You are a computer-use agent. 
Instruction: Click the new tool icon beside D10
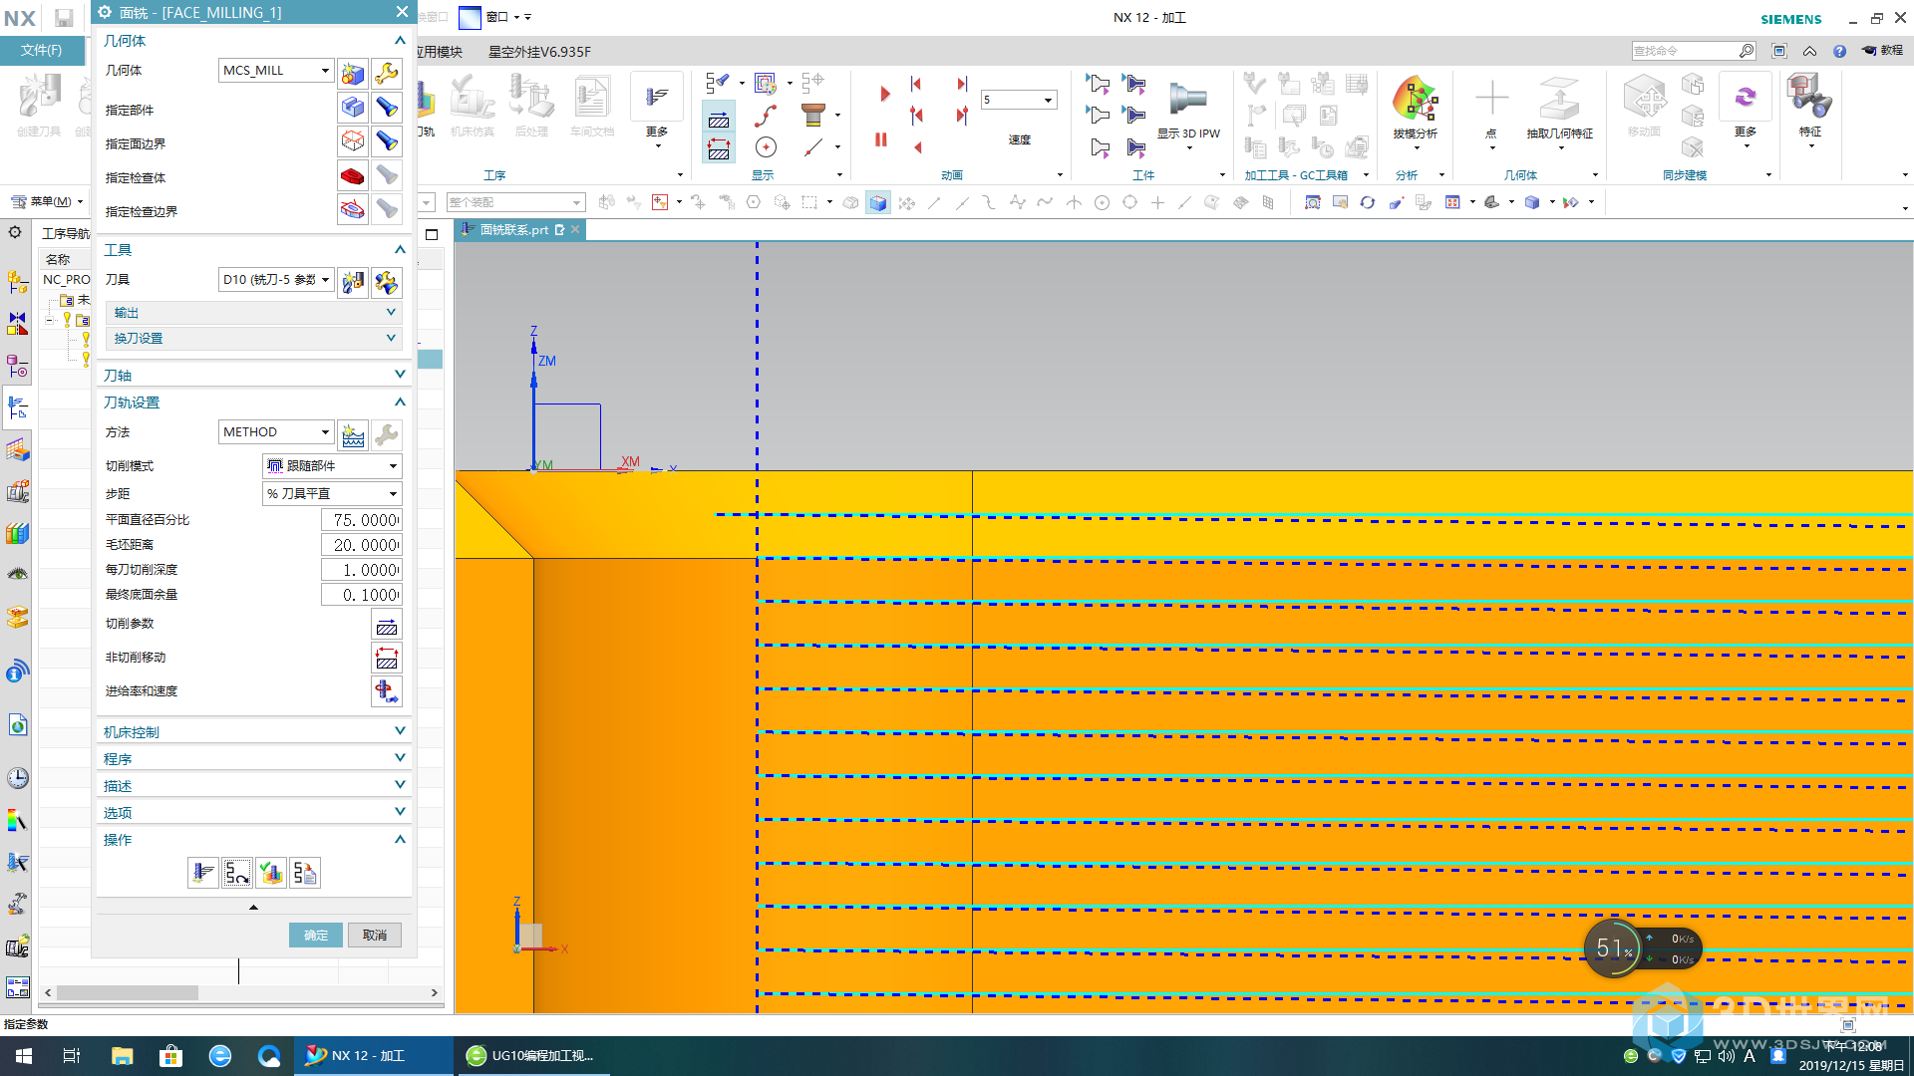pyautogui.click(x=353, y=282)
